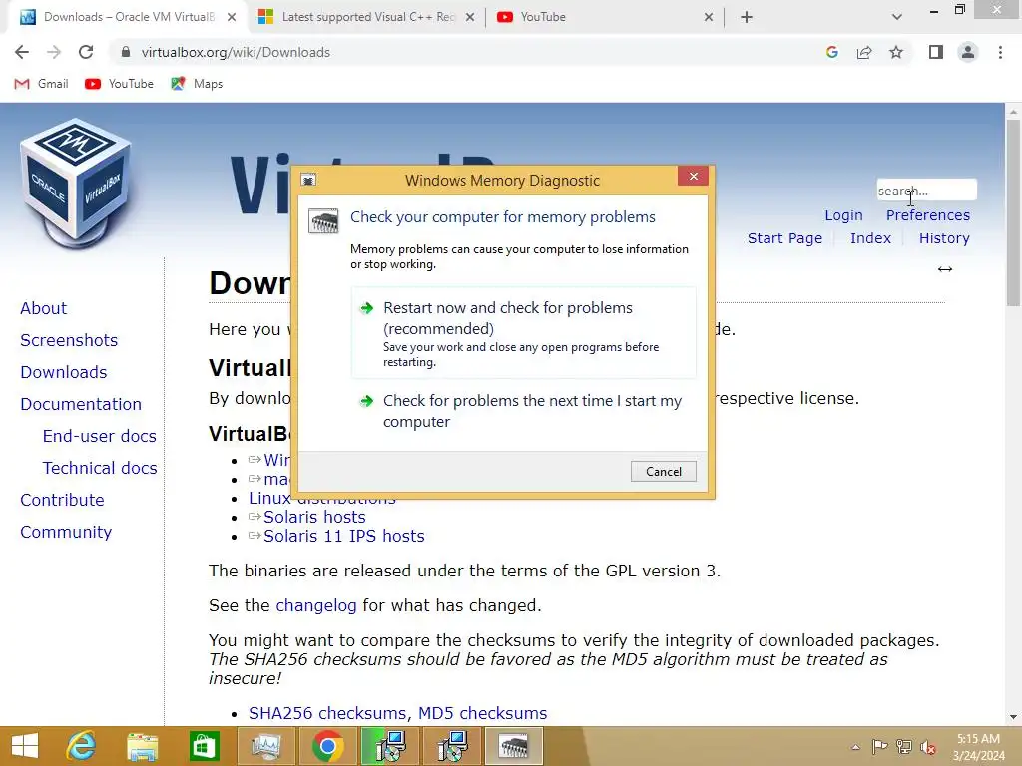This screenshot has width=1022, height=766.
Task: Close the Visual C++ tab
Action: point(470,17)
